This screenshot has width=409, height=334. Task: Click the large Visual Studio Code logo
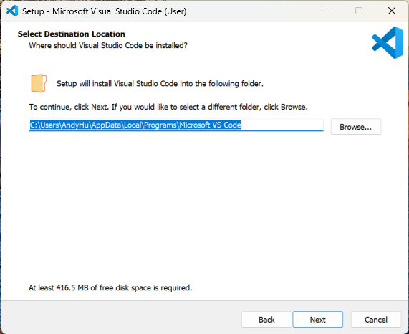(388, 42)
